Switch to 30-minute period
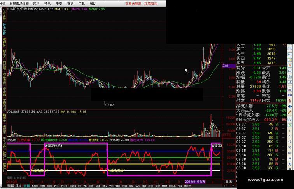This screenshot has width=294, height=189. click(x=290, y=147)
